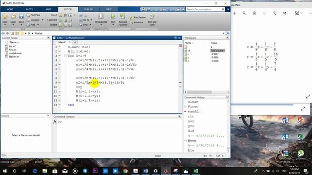Screen dimensions: 312x175
Task: Open File Explorer from taskbar
Action: click(x=45, y=171)
